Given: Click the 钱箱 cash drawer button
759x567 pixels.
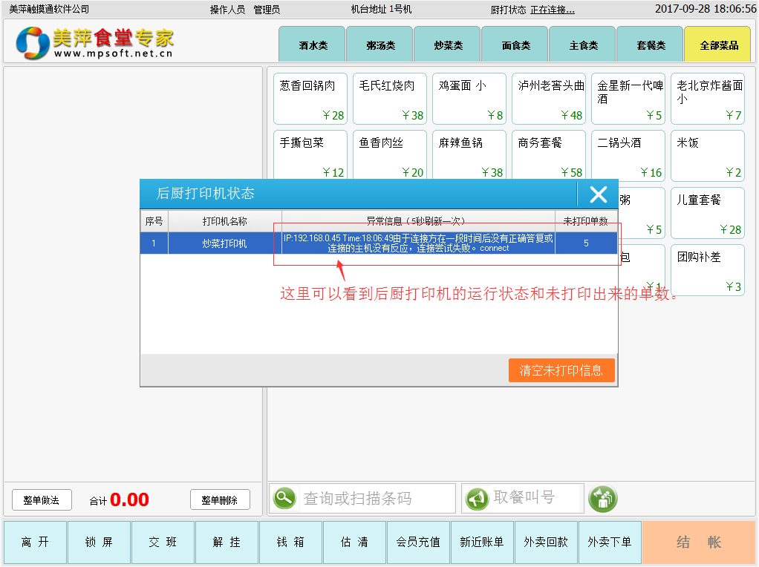Looking at the screenshot, I should [x=290, y=542].
